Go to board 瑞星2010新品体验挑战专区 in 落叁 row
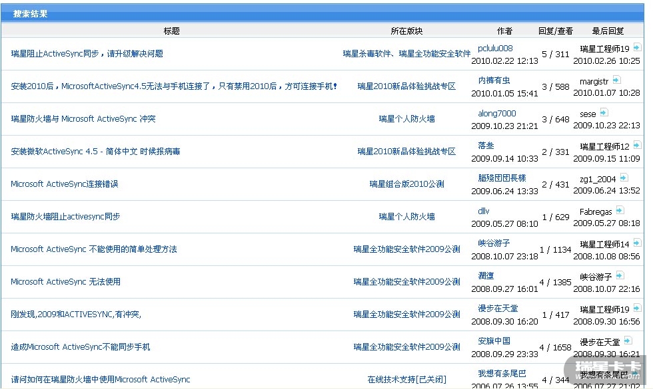The width and height of the screenshot is (653, 389). 406,152
